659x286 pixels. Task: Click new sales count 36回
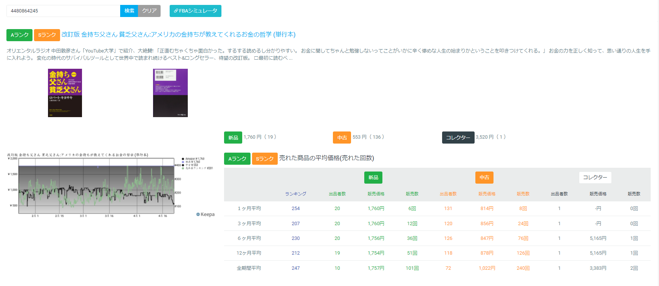pos(412,238)
